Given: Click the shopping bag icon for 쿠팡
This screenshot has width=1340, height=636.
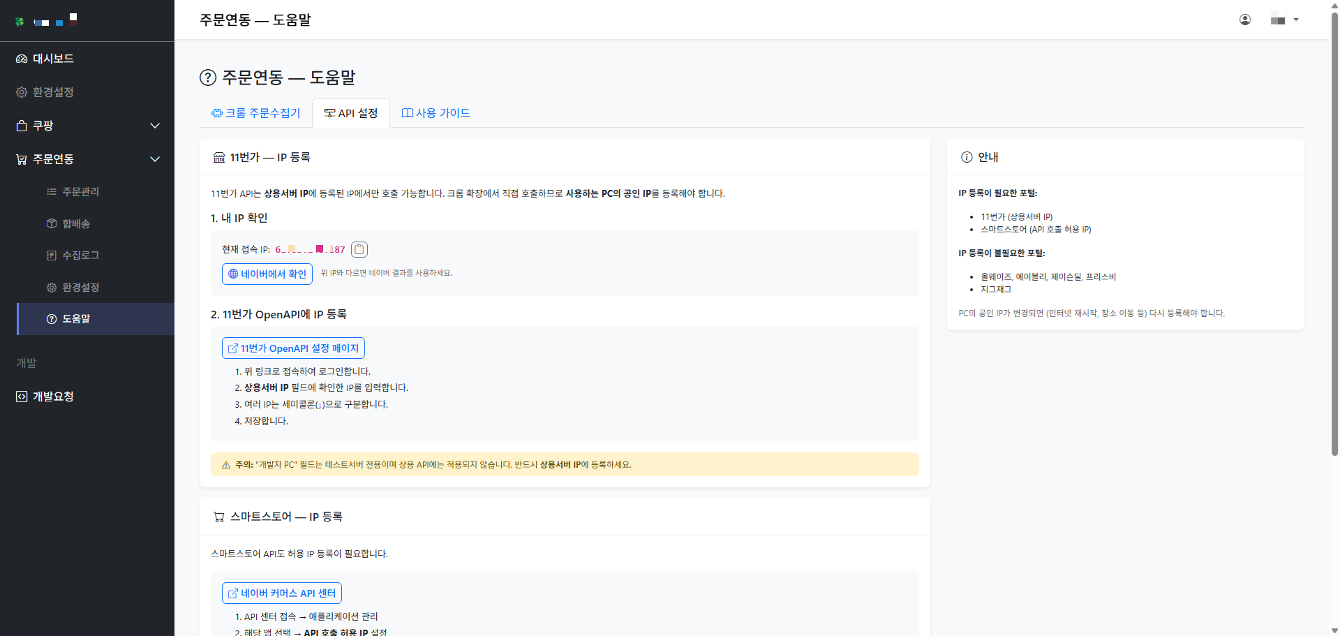Looking at the screenshot, I should [x=22, y=126].
